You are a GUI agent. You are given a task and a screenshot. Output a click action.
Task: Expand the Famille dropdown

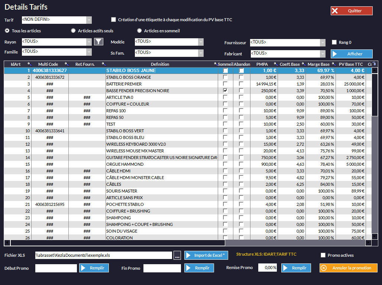[x=89, y=52]
